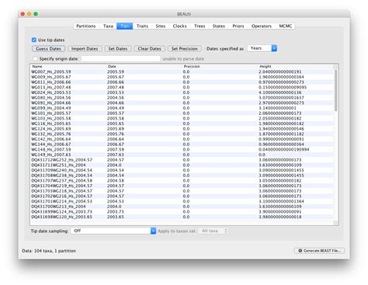
Task: Select row WG132_Hs_2005.76
Action: tap(182, 134)
